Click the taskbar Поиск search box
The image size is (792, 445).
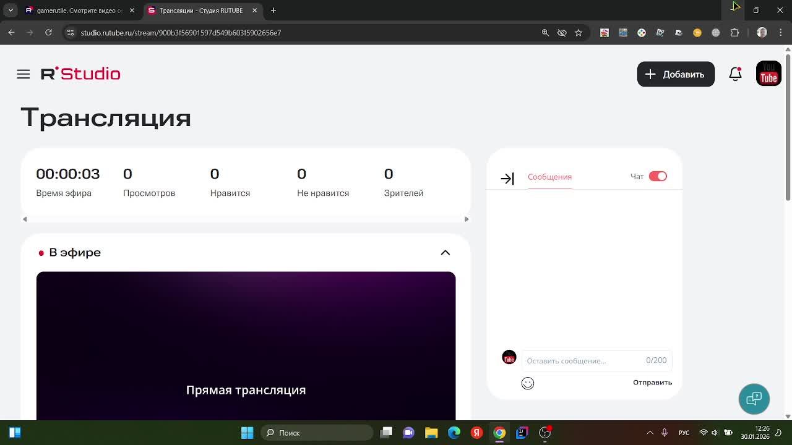coord(317,433)
